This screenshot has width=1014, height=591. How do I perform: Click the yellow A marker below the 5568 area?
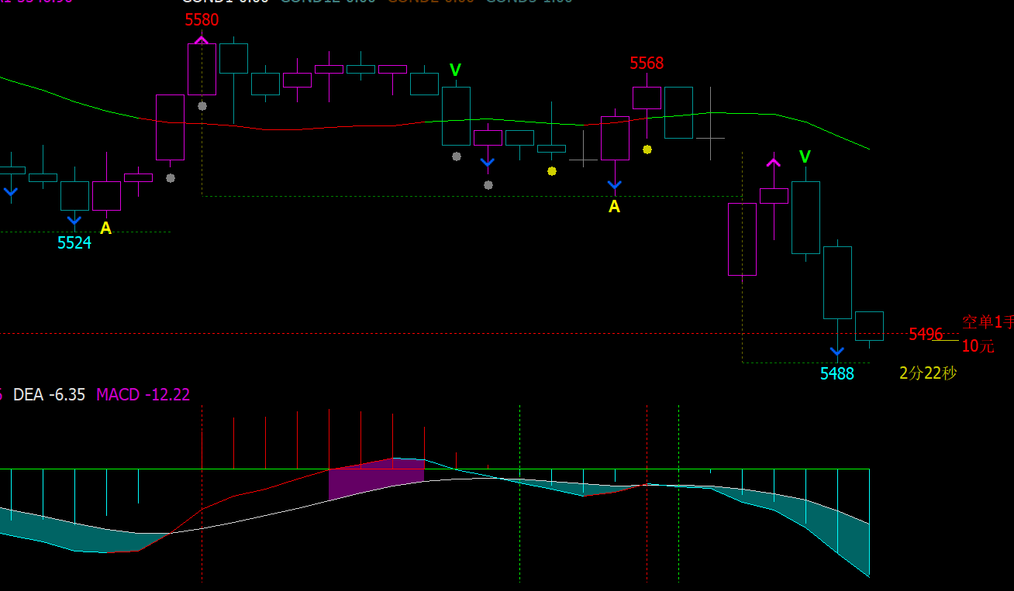point(615,207)
